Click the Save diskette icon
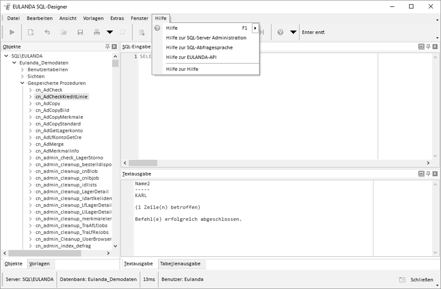441x289 pixels. point(80,32)
